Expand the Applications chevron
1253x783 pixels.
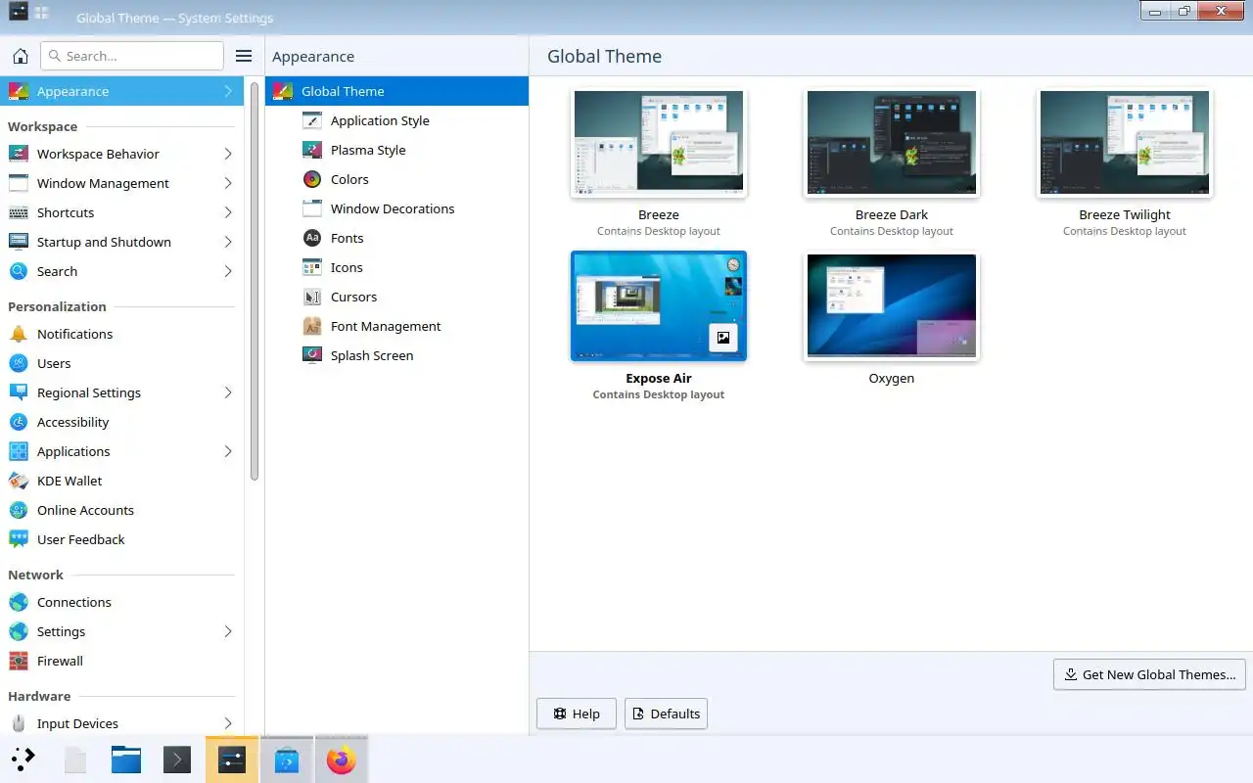228,451
